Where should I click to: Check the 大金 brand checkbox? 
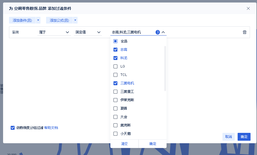pyautogui.click(x=115, y=117)
